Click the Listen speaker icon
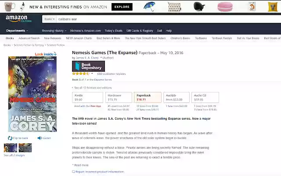 [x=40, y=138]
